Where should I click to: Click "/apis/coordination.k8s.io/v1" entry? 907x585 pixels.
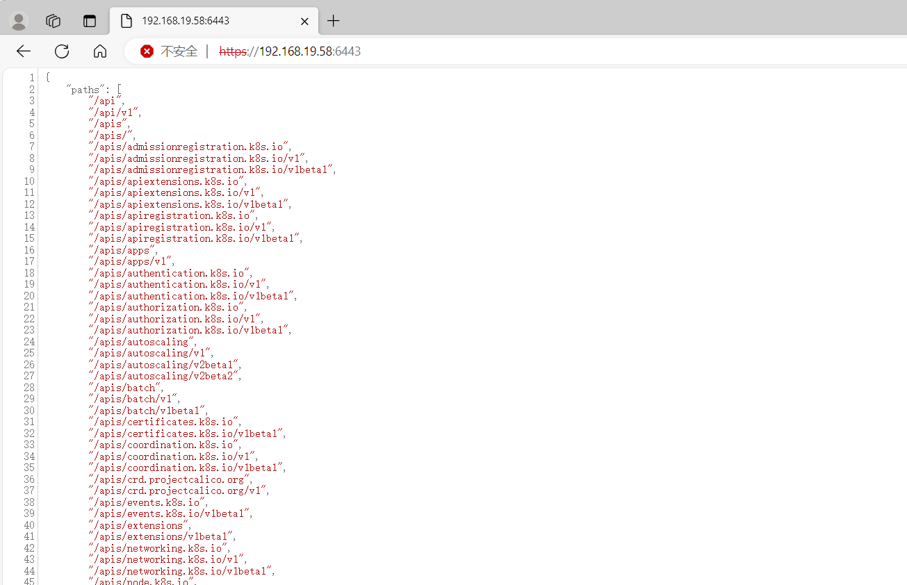coord(172,456)
